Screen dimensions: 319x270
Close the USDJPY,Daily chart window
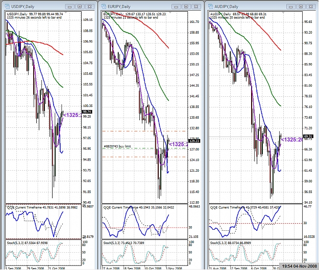pos(89,7)
